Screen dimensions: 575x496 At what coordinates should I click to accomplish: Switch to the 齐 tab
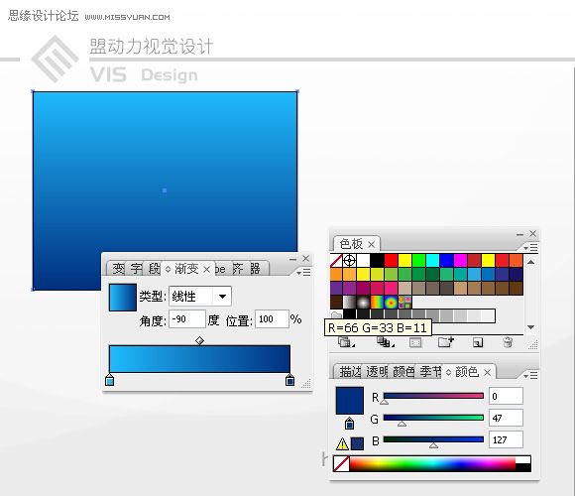click(238, 269)
